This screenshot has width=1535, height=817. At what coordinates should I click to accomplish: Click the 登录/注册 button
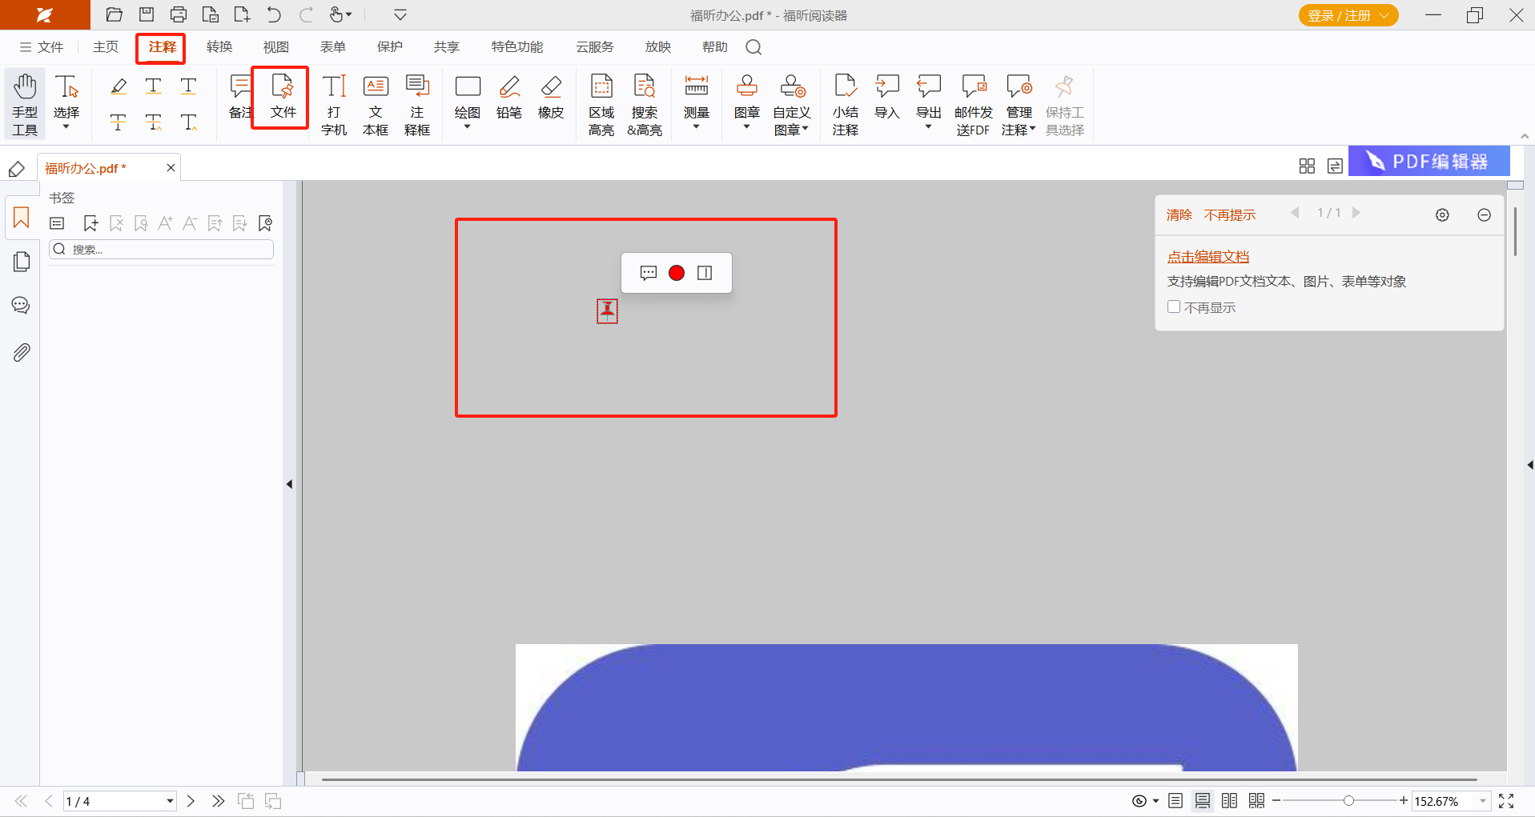(1348, 15)
